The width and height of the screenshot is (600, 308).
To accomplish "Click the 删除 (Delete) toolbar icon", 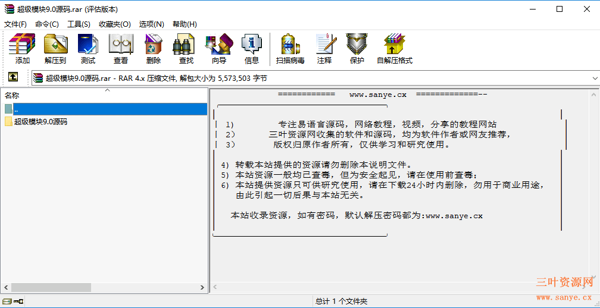I will [154, 49].
